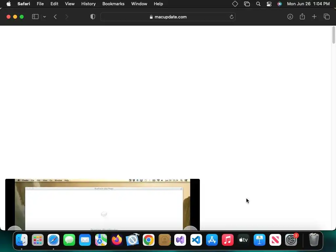336x252 pixels.
Task: Open App Store from the Dock
Action: click(x=212, y=240)
